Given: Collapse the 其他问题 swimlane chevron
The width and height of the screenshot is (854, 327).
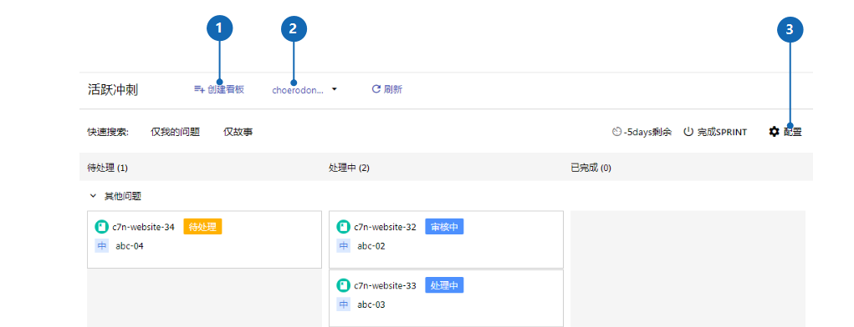Looking at the screenshot, I should click(x=93, y=195).
